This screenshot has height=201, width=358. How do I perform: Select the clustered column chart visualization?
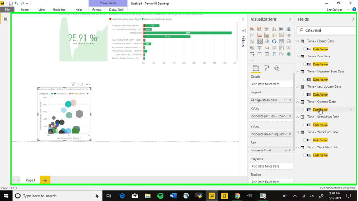[274, 29]
